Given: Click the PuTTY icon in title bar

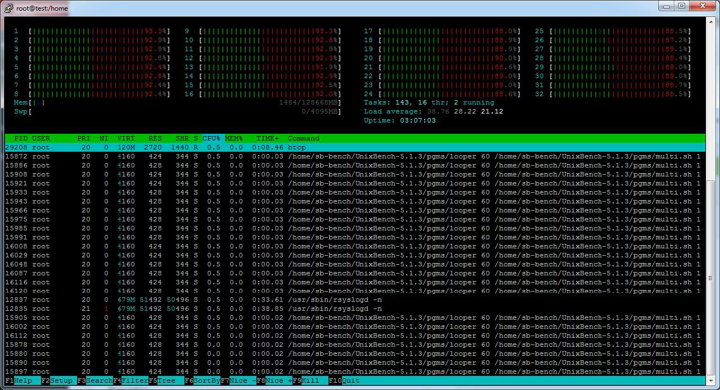Looking at the screenshot, I should point(9,8).
